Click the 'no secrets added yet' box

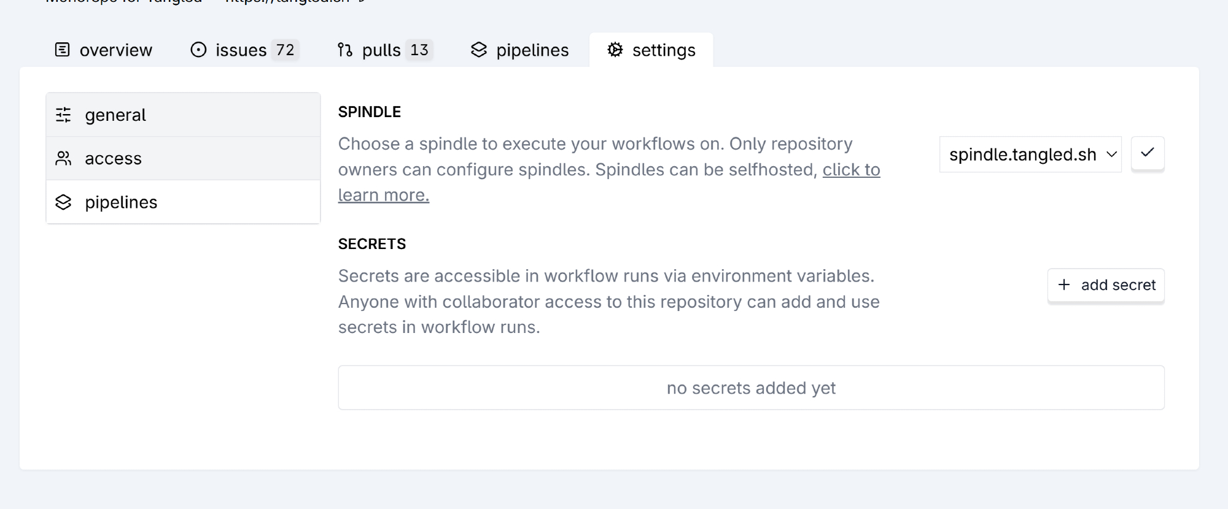click(751, 388)
